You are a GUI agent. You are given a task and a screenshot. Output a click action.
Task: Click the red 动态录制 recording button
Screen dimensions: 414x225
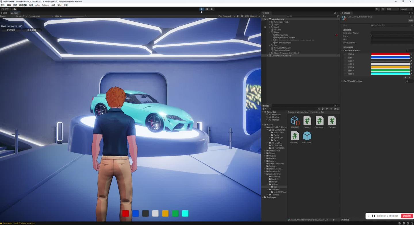coord(407,216)
